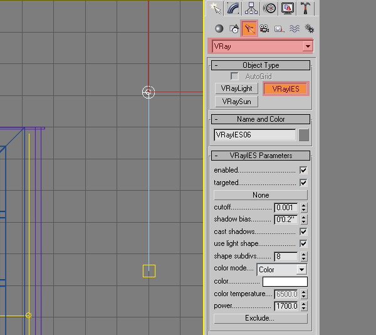
Task: Click the color temperature spinner arrows
Action: point(303,294)
